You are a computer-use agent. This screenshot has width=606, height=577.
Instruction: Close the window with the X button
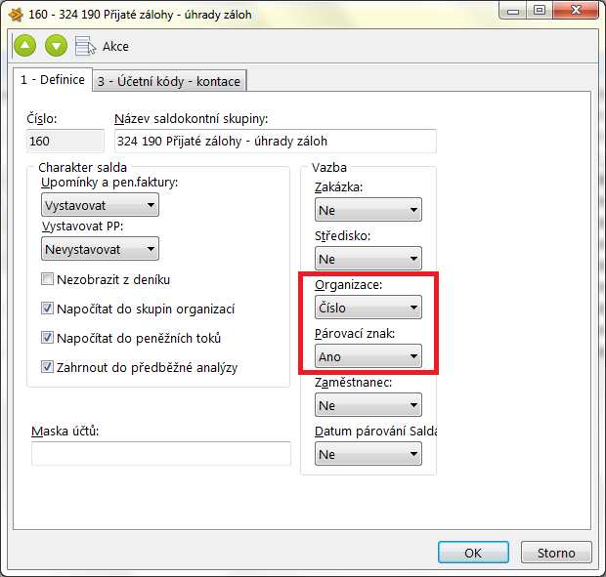(576, 11)
